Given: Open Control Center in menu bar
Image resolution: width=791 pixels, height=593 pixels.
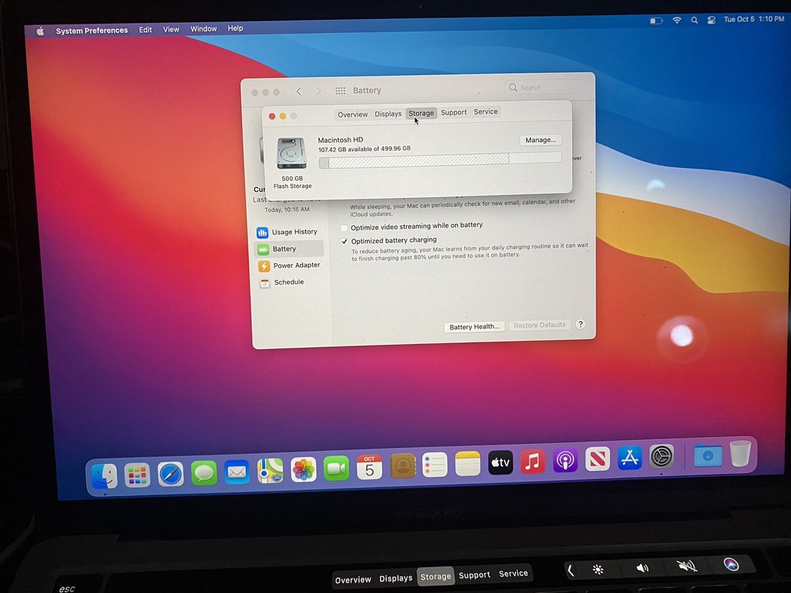Looking at the screenshot, I should (711, 20).
